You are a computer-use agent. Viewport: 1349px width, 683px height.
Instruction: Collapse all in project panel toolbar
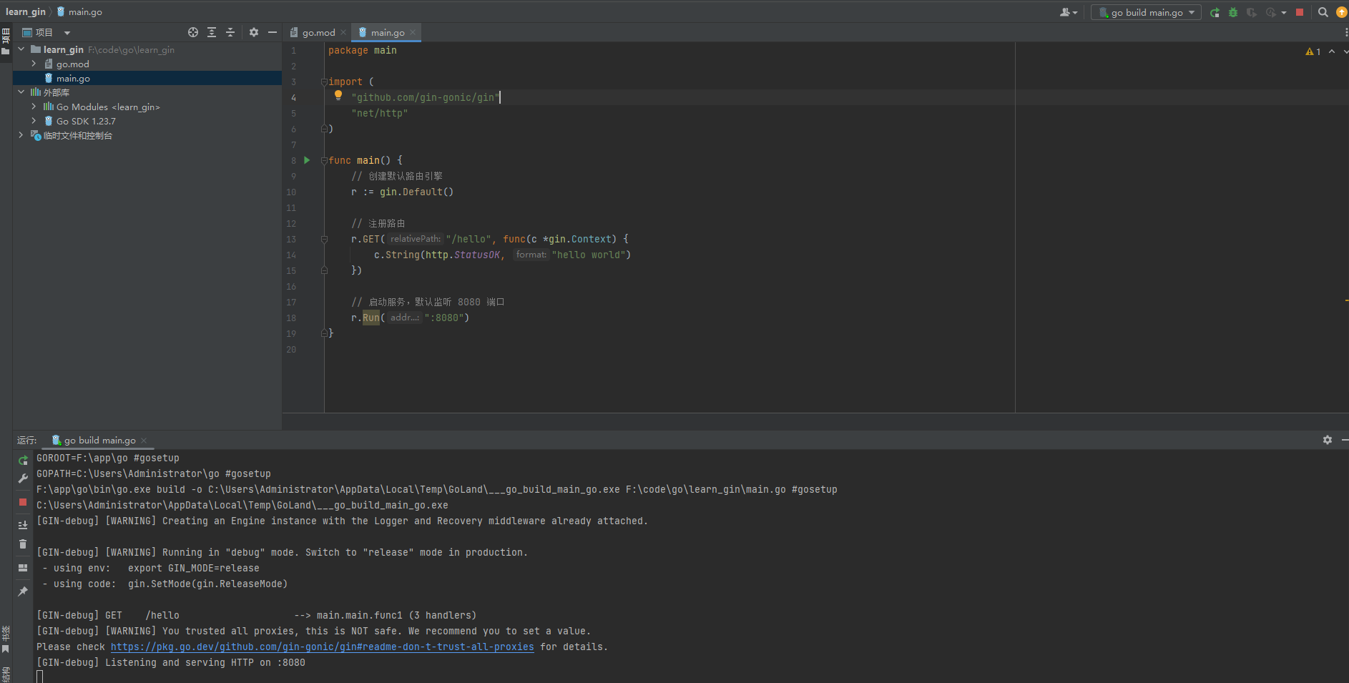[230, 32]
